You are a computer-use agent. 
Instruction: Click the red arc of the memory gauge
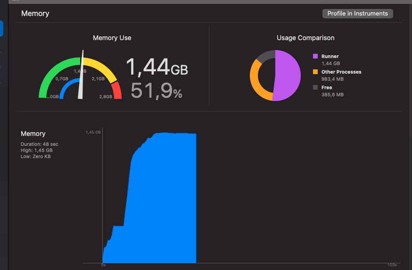click(x=117, y=90)
